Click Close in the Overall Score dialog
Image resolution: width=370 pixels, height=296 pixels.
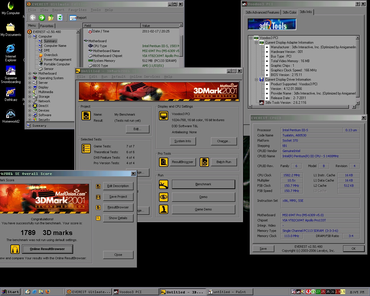[x=118, y=255]
